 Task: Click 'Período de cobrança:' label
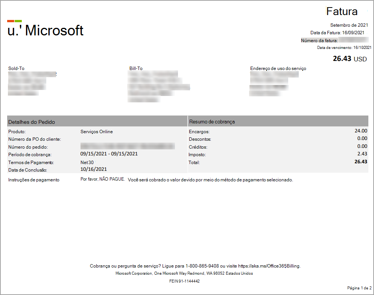point(30,155)
